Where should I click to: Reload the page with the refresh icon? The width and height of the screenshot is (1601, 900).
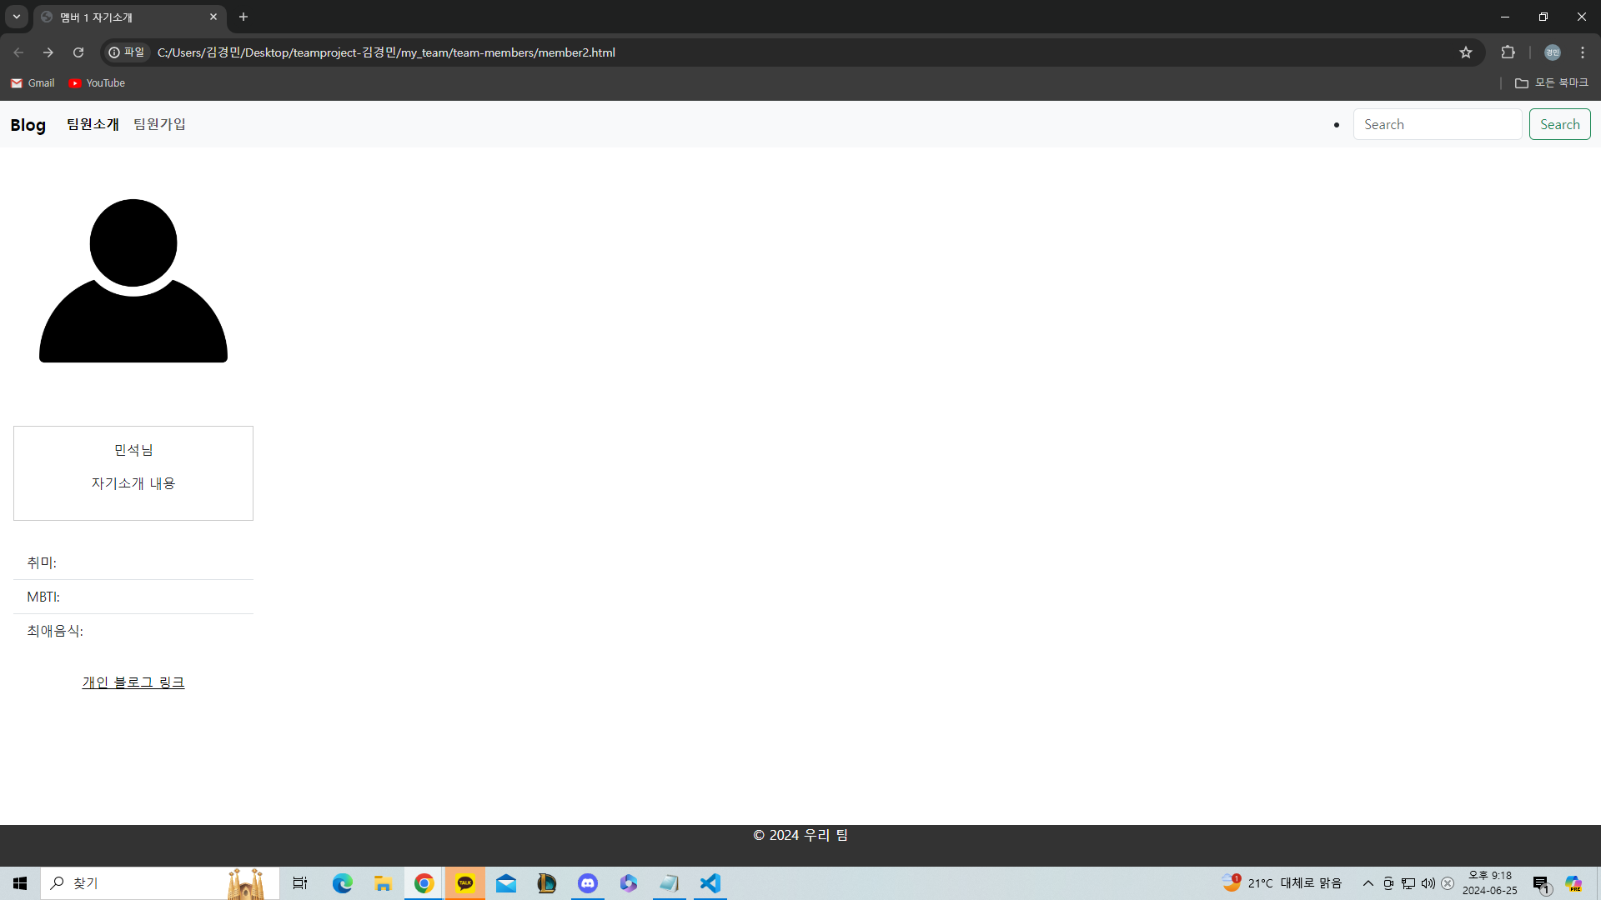click(x=78, y=52)
